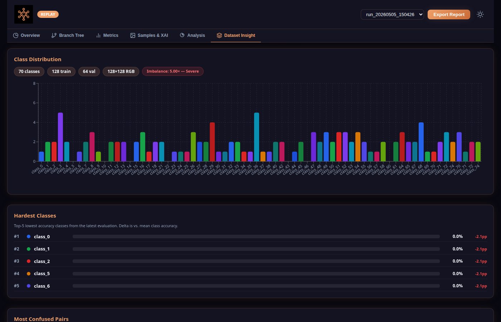Open the Branch Tree tab
Viewport: 501px width, 322px height.
point(68,35)
